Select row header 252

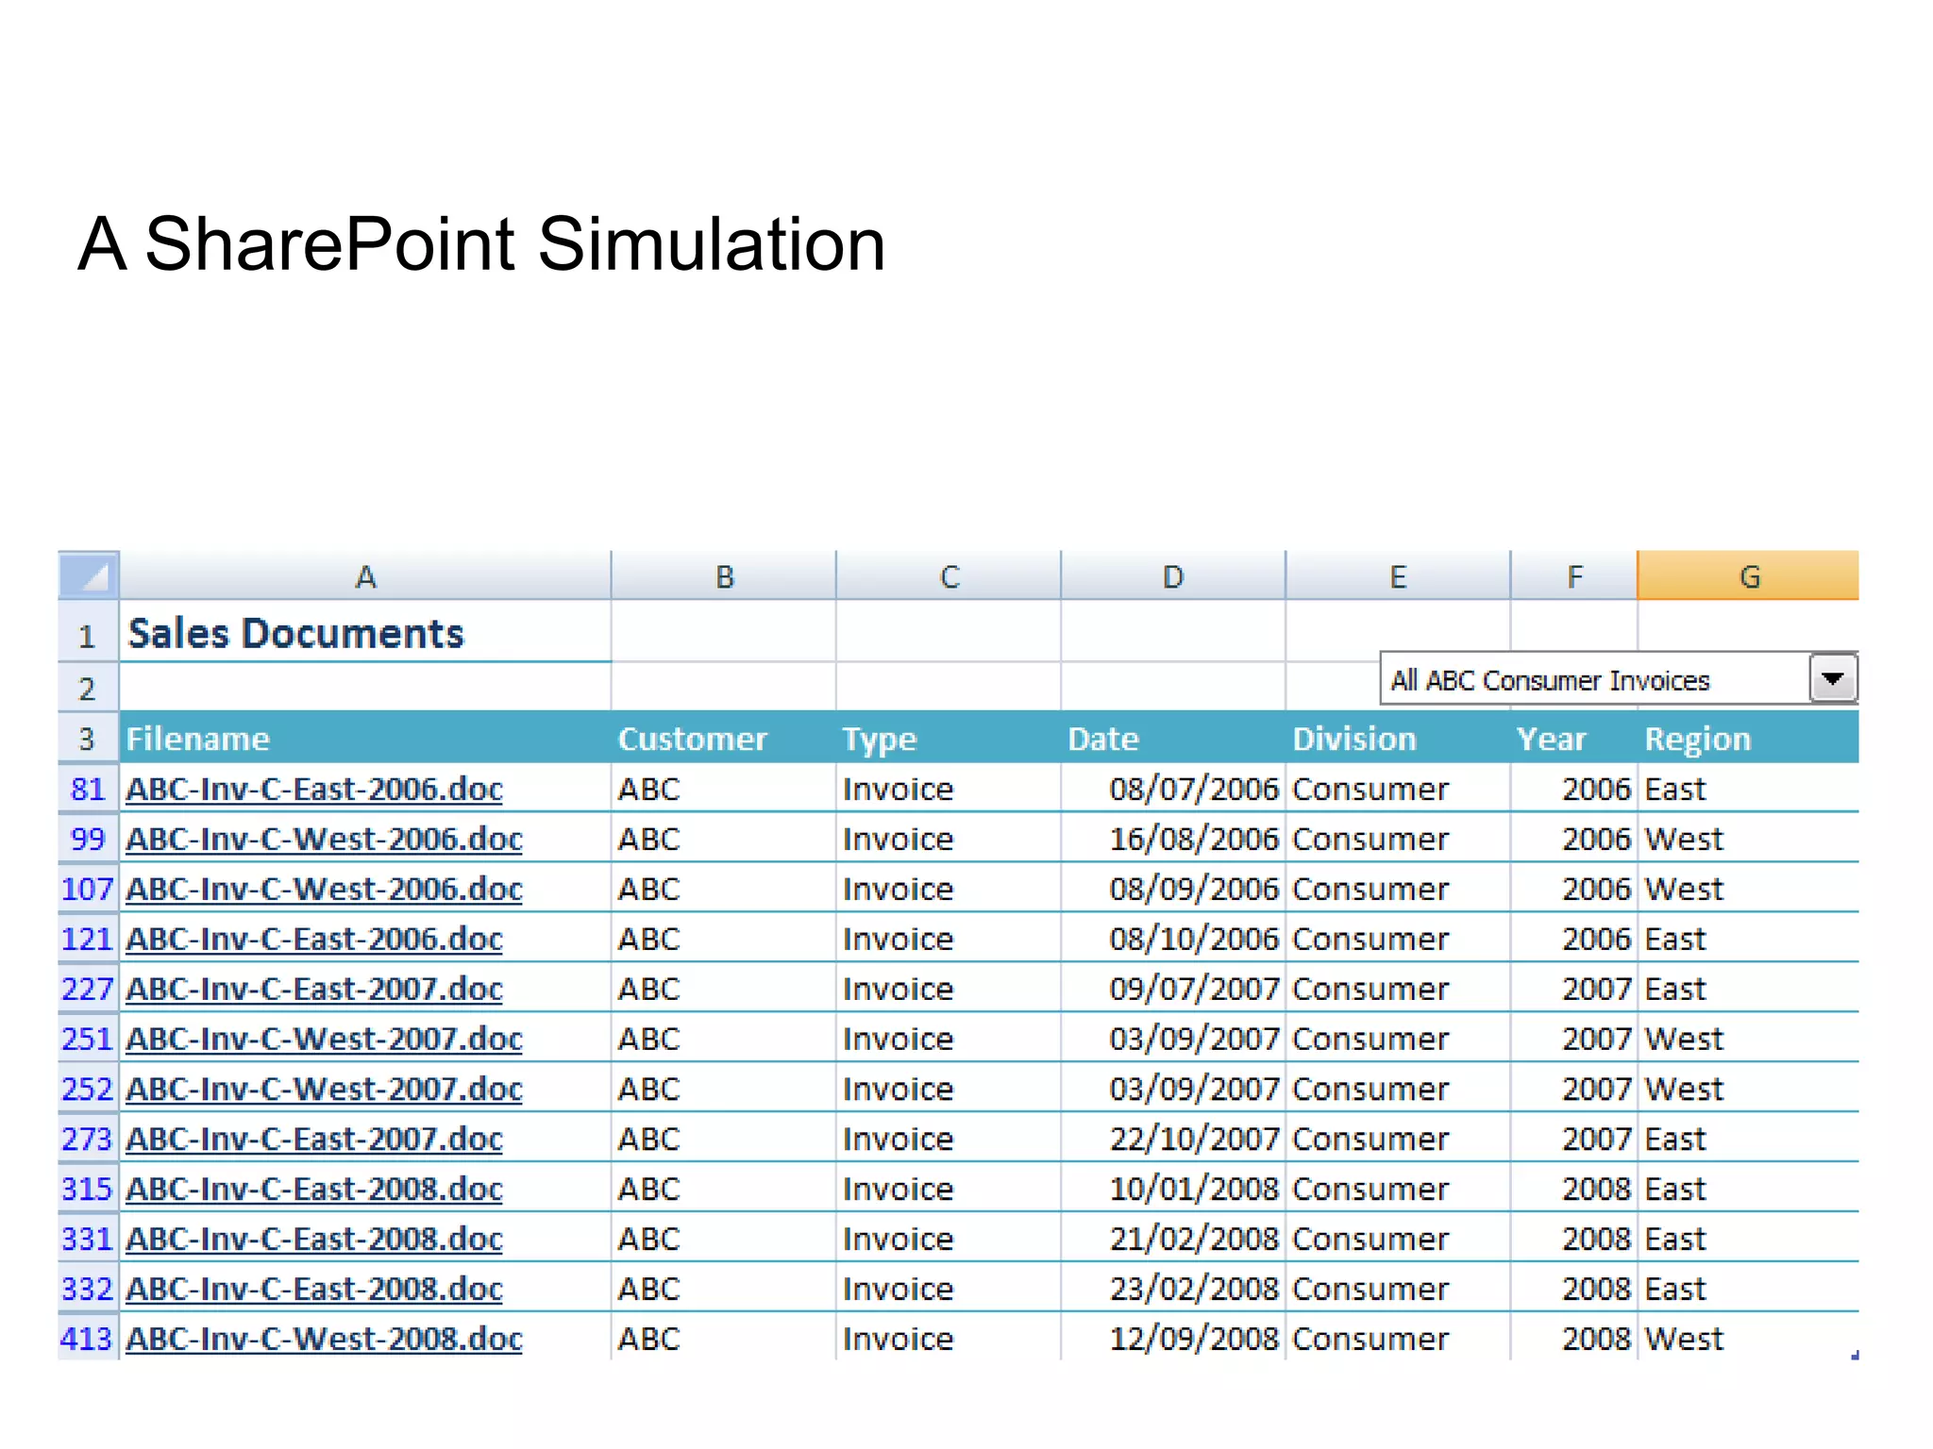point(89,1089)
